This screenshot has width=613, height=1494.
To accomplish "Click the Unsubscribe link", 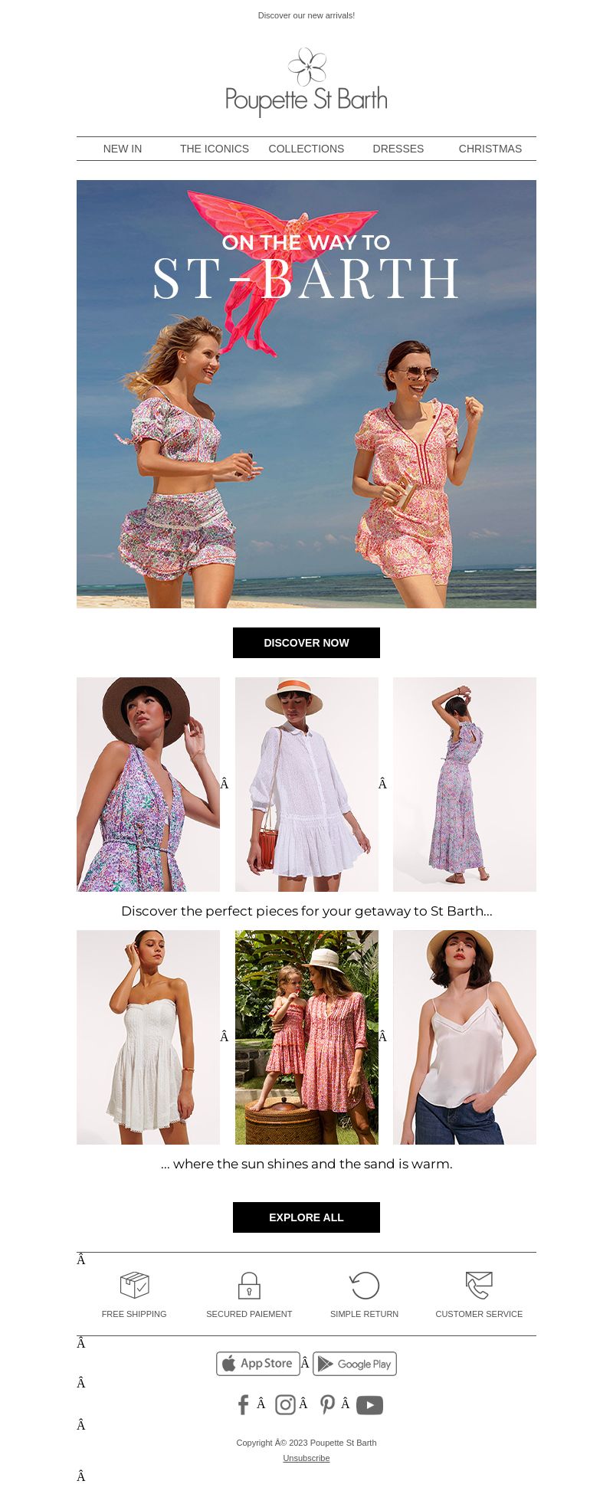I will 306,1458.
